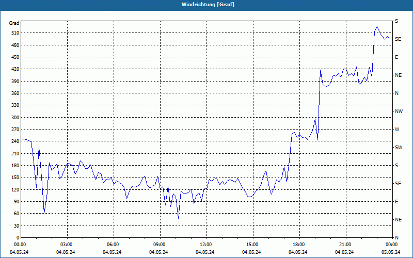413x258 pixels.
Task: Select the E compass label level with 450
Action: (x=396, y=57)
